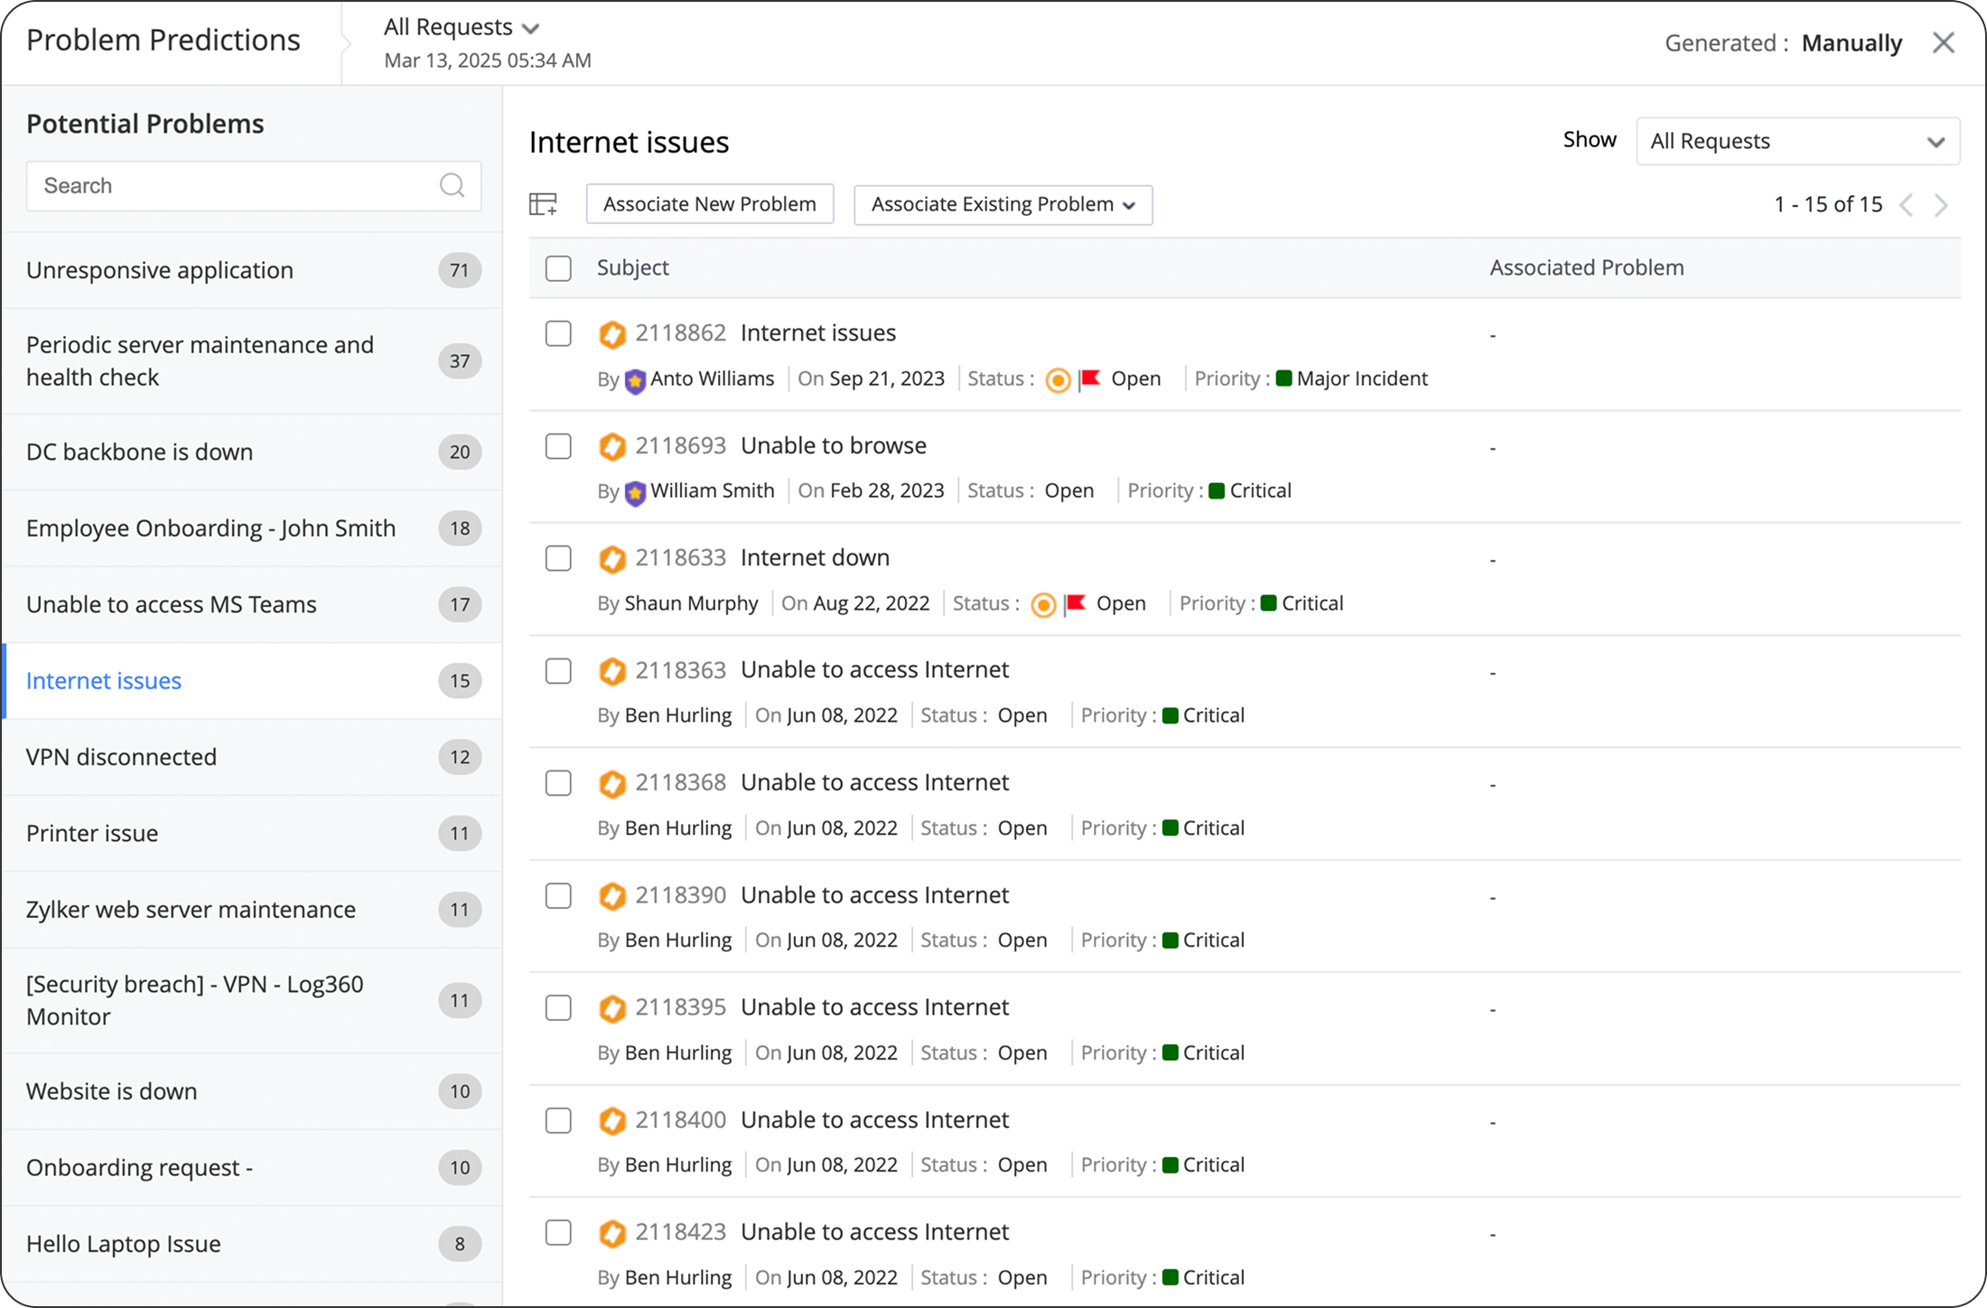1987x1308 pixels.
Task: Expand Associate Existing Problem dropdown
Action: (x=1003, y=204)
